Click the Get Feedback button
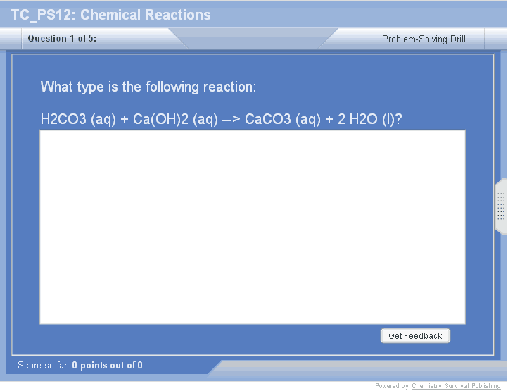The height and width of the screenshot is (391, 508). (415, 336)
